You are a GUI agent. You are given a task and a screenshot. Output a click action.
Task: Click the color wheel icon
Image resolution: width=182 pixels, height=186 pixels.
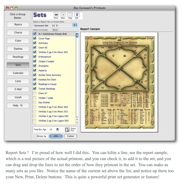(x=57, y=129)
